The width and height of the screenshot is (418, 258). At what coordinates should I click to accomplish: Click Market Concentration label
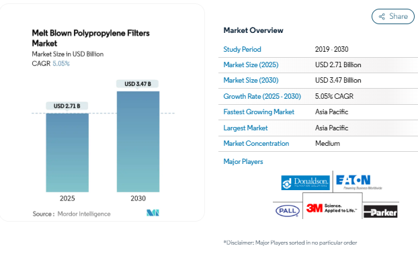256,143
